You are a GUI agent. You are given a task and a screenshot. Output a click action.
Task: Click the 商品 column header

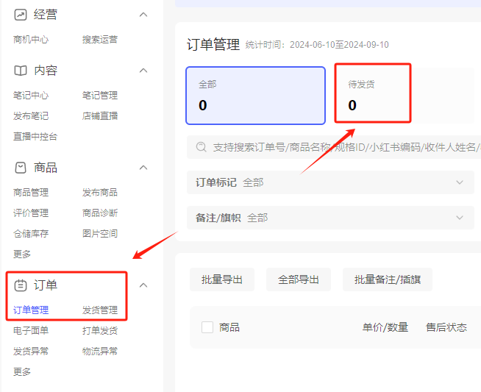click(229, 327)
